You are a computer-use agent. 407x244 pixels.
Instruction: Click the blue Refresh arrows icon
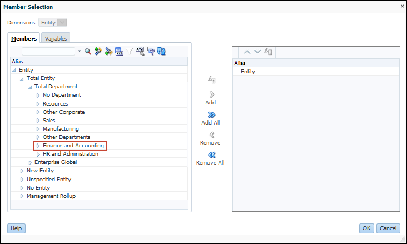coord(161,51)
